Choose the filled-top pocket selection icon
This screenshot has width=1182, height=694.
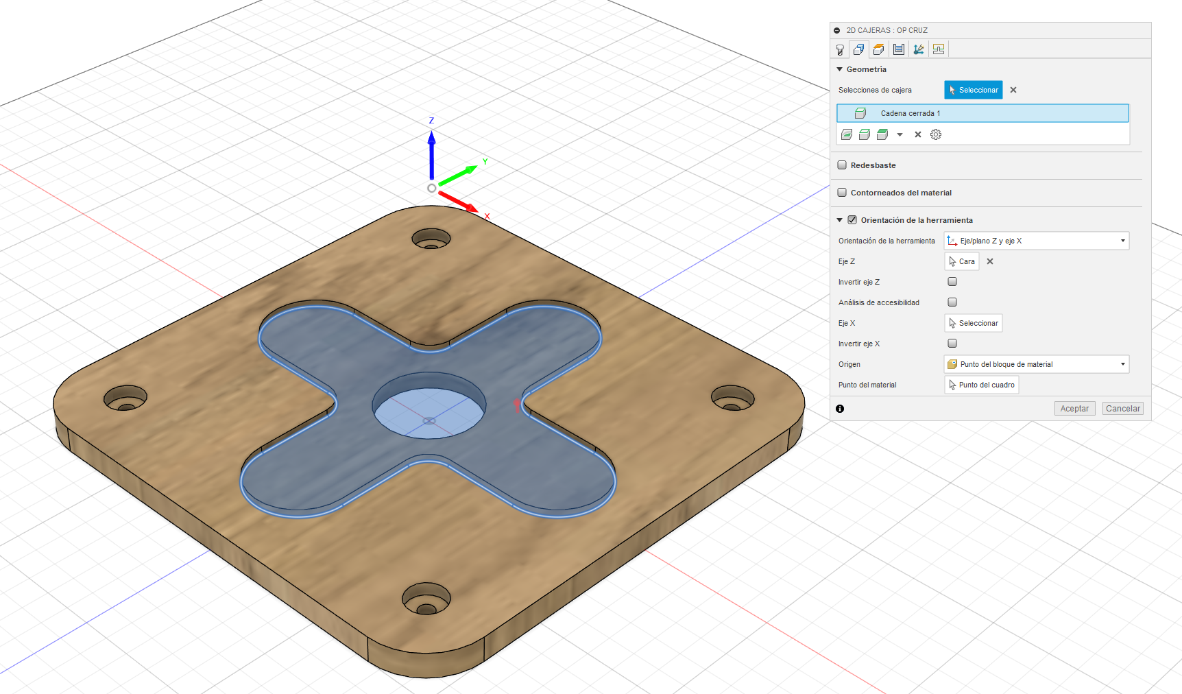[882, 134]
